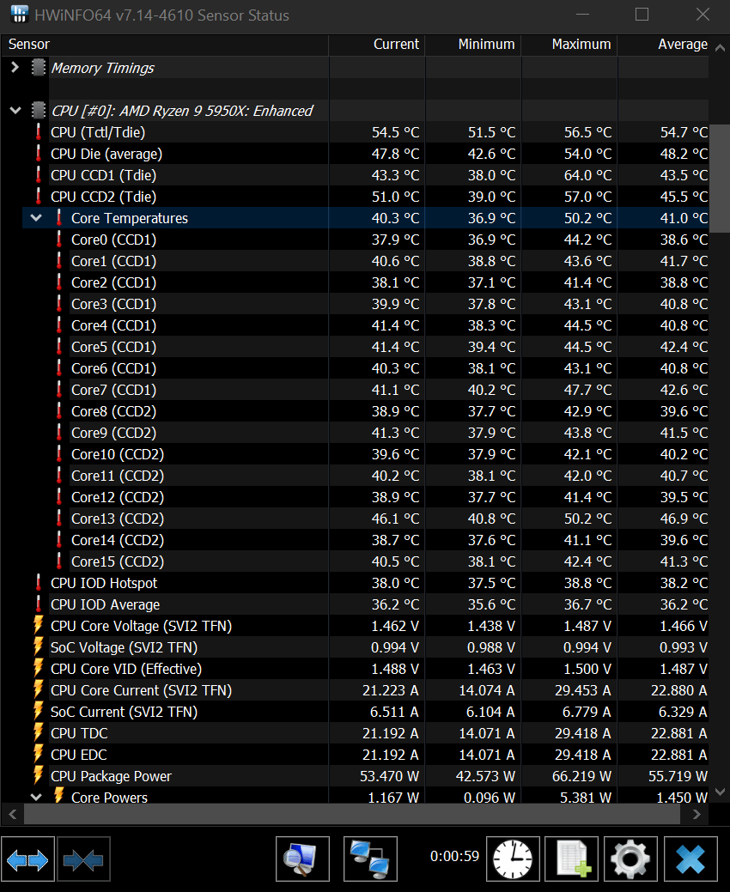The height and width of the screenshot is (892, 730).
Task: Click lightning icon beside CPU Package Power
Action: tap(38, 775)
